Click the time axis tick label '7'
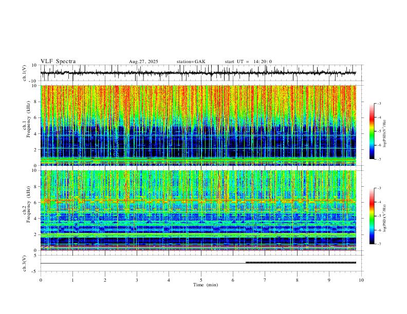 click(x=265, y=280)
